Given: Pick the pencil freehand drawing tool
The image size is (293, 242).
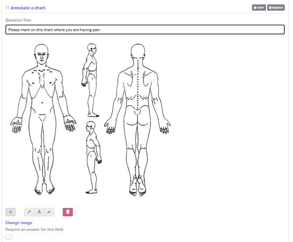Looking at the screenshot, I should 49,212.
